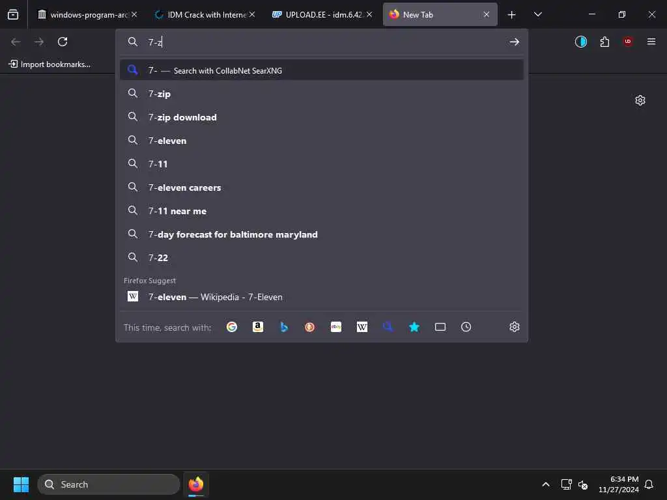Open the Extensions puzzle icon

click(x=604, y=42)
